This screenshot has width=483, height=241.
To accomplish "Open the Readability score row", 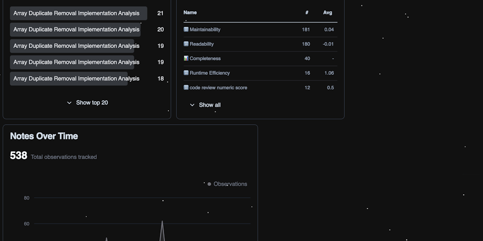I will (x=260, y=44).
